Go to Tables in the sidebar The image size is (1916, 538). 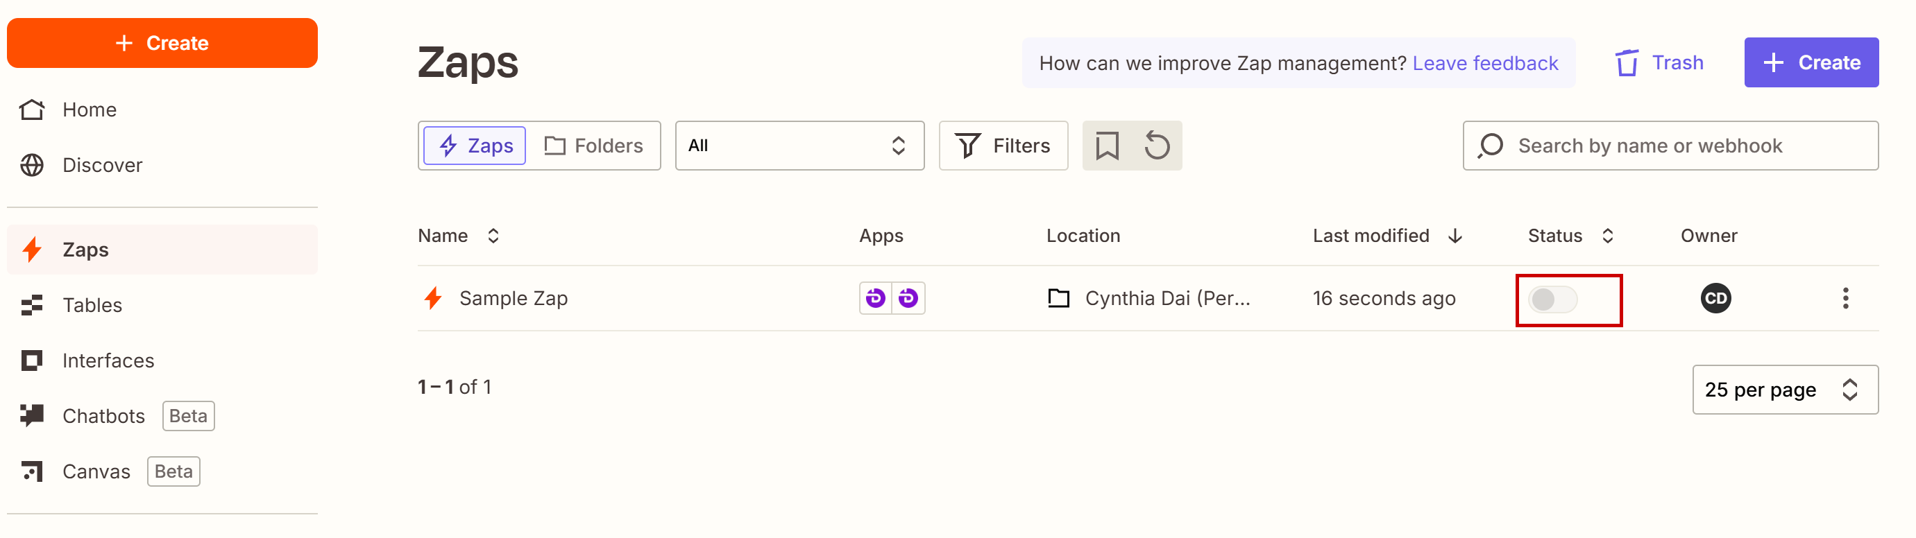coord(162,304)
